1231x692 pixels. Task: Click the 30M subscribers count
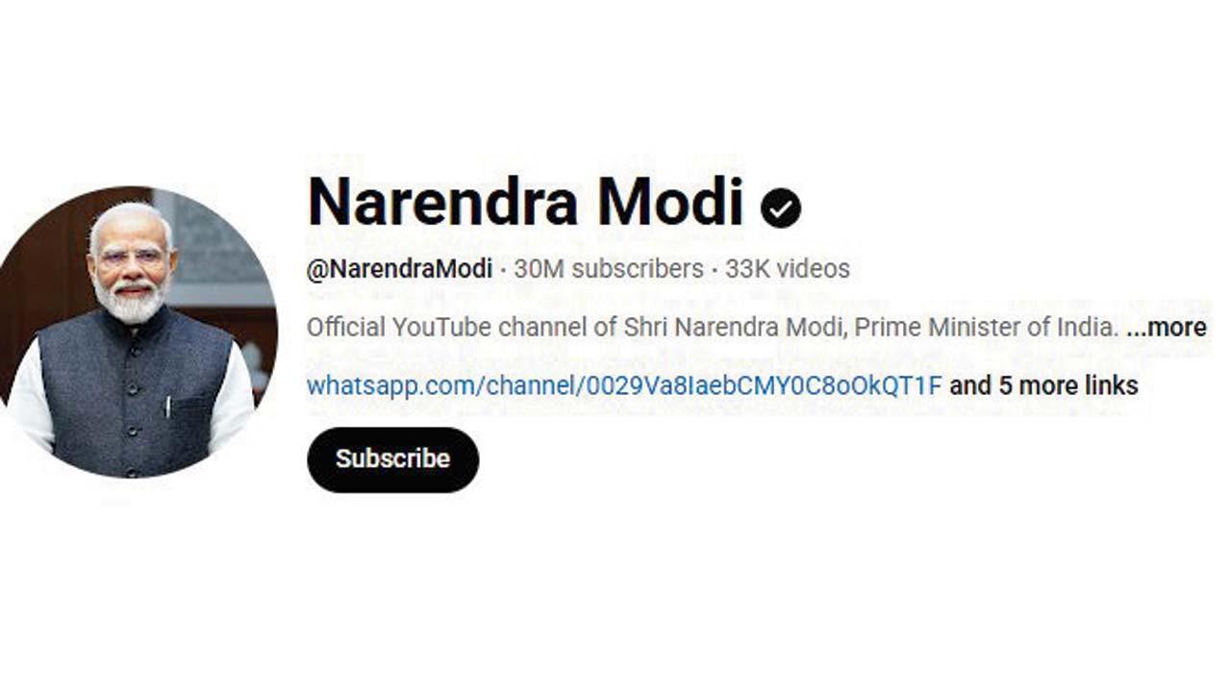(x=609, y=269)
